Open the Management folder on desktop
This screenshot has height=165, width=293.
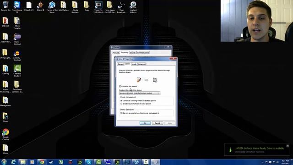(x=5, y=102)
